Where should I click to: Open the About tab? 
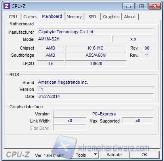(130, 17)
